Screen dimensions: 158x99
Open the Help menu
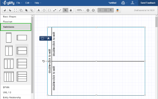[38, 3]
